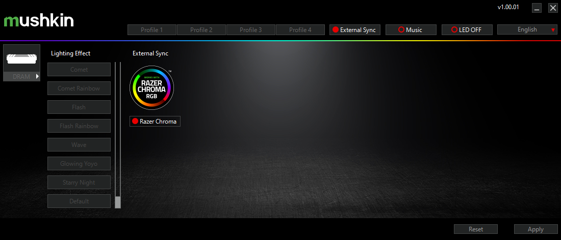Choose the Comet lighting effect
561x240 pixels.
tap(79, 70)
